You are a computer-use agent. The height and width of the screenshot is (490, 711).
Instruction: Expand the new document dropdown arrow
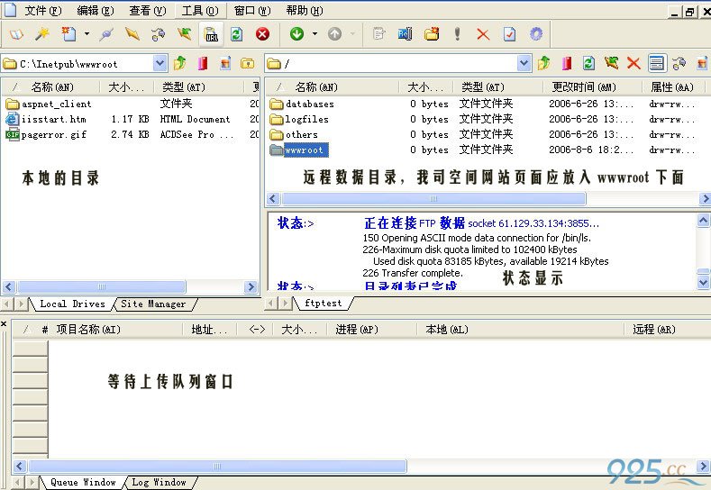tap(87, 34)
